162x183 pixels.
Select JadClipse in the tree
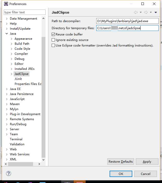tap(21, 74)
